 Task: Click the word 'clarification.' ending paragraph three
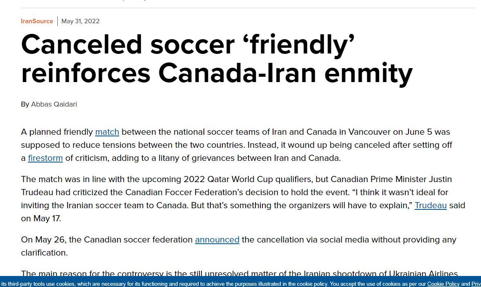tap(44, 253)
